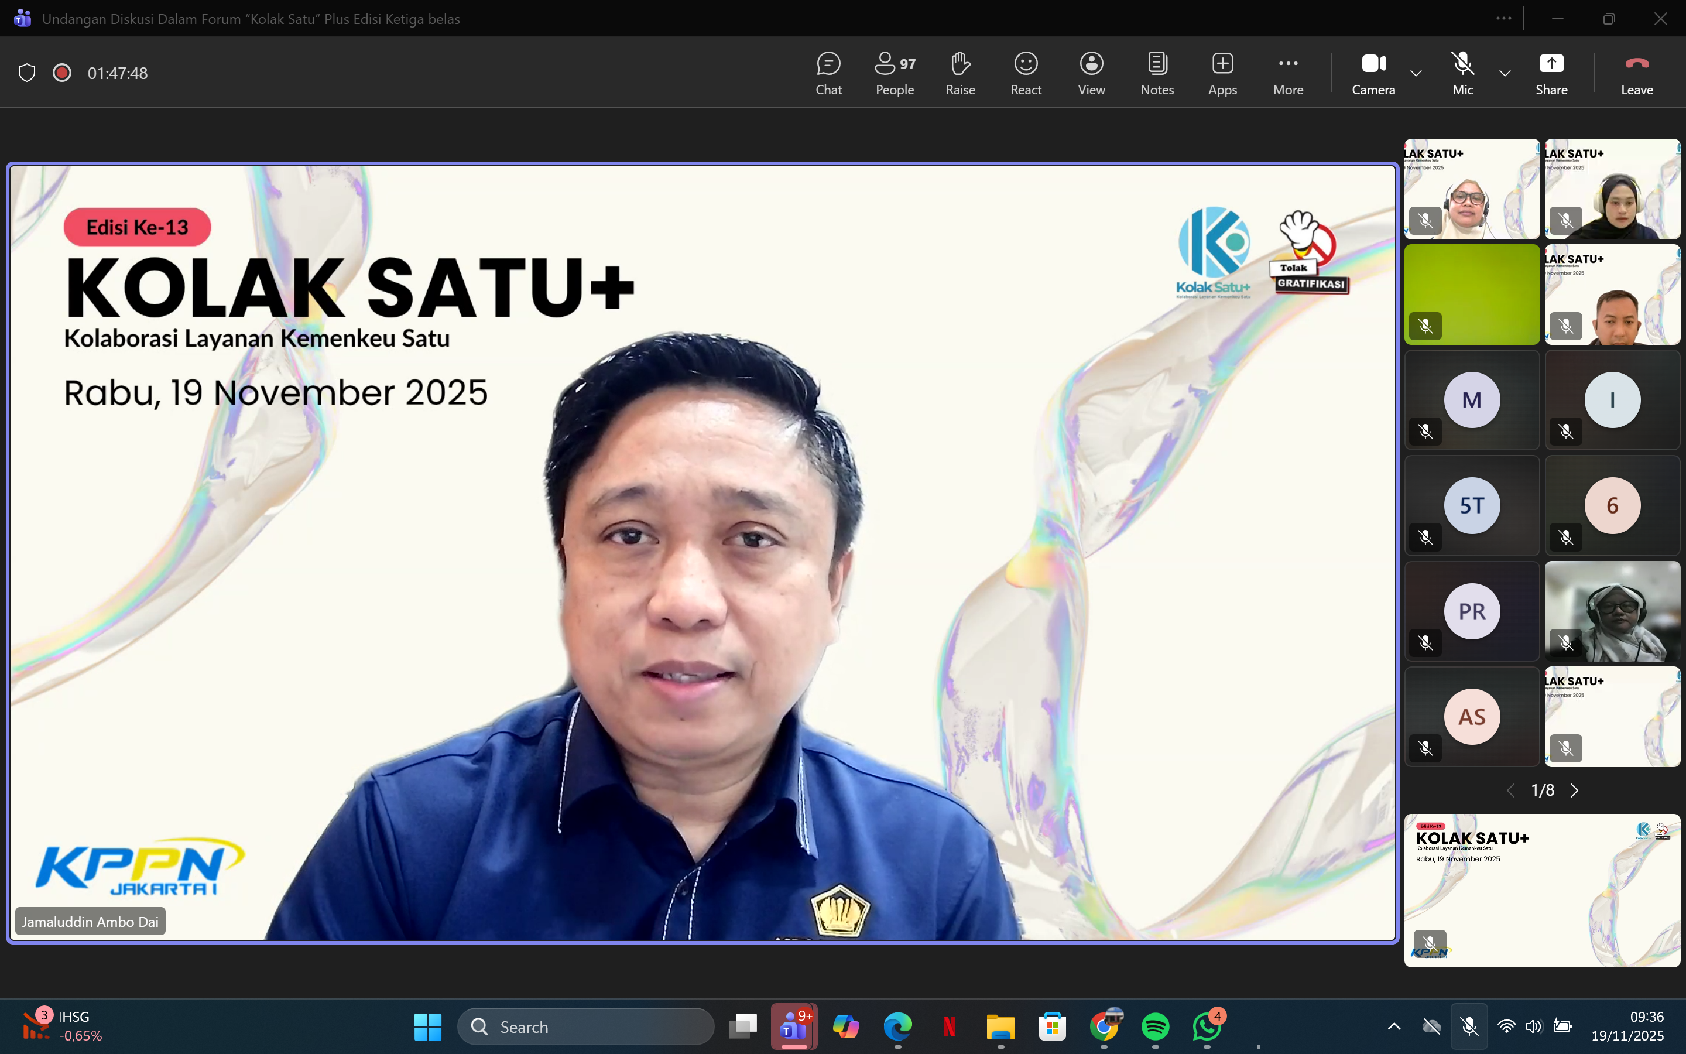Go to next participant gallery page
The image size is (1686, 1054).
(x=1575, y=790)
